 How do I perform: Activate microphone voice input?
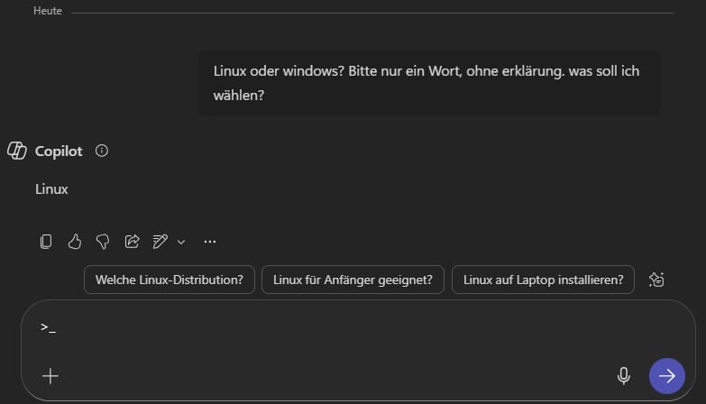(x=623, y=376)
